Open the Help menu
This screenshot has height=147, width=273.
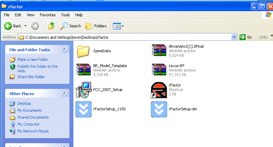[79, 15]
